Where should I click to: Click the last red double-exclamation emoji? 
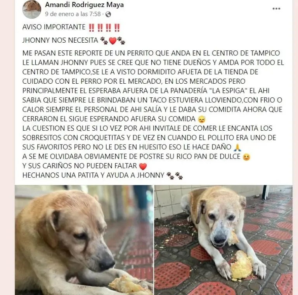(117, 28)
